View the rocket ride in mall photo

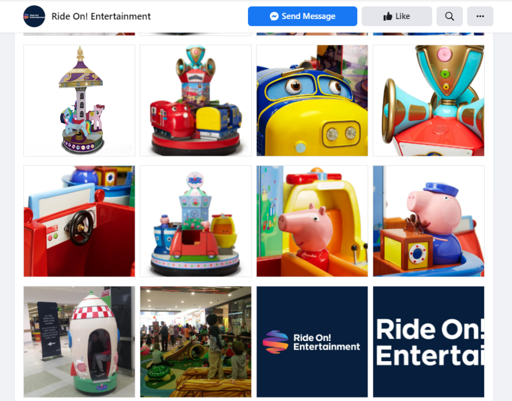click(x=79, y=342)
